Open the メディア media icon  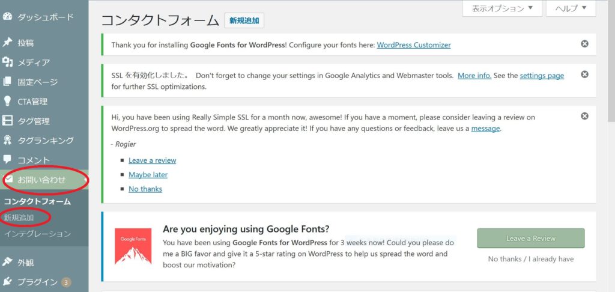7,62
